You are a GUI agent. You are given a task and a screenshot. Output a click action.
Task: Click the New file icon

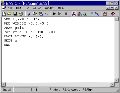tap(4, 14)
